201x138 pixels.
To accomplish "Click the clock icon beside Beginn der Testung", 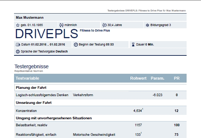I will (x=76, y=44).
